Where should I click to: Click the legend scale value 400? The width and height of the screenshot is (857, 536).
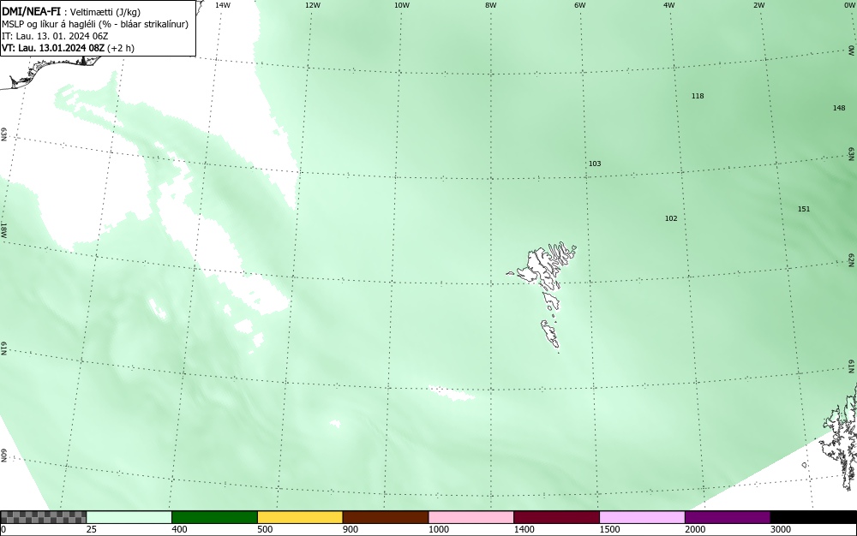[179, 529]
